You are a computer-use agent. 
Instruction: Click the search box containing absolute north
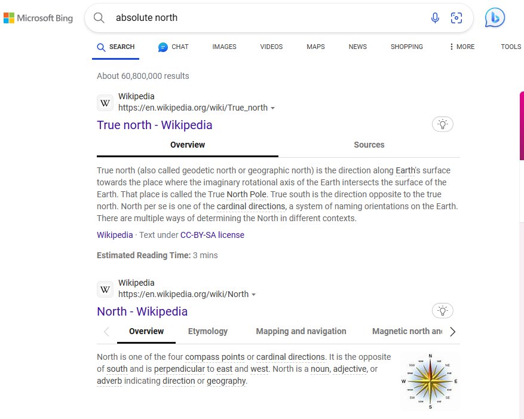263,18
